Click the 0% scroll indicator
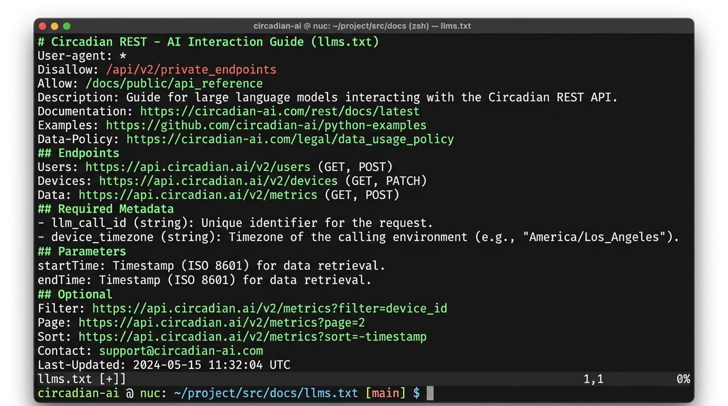Screen dimensions: 728x406 [683, 379]
